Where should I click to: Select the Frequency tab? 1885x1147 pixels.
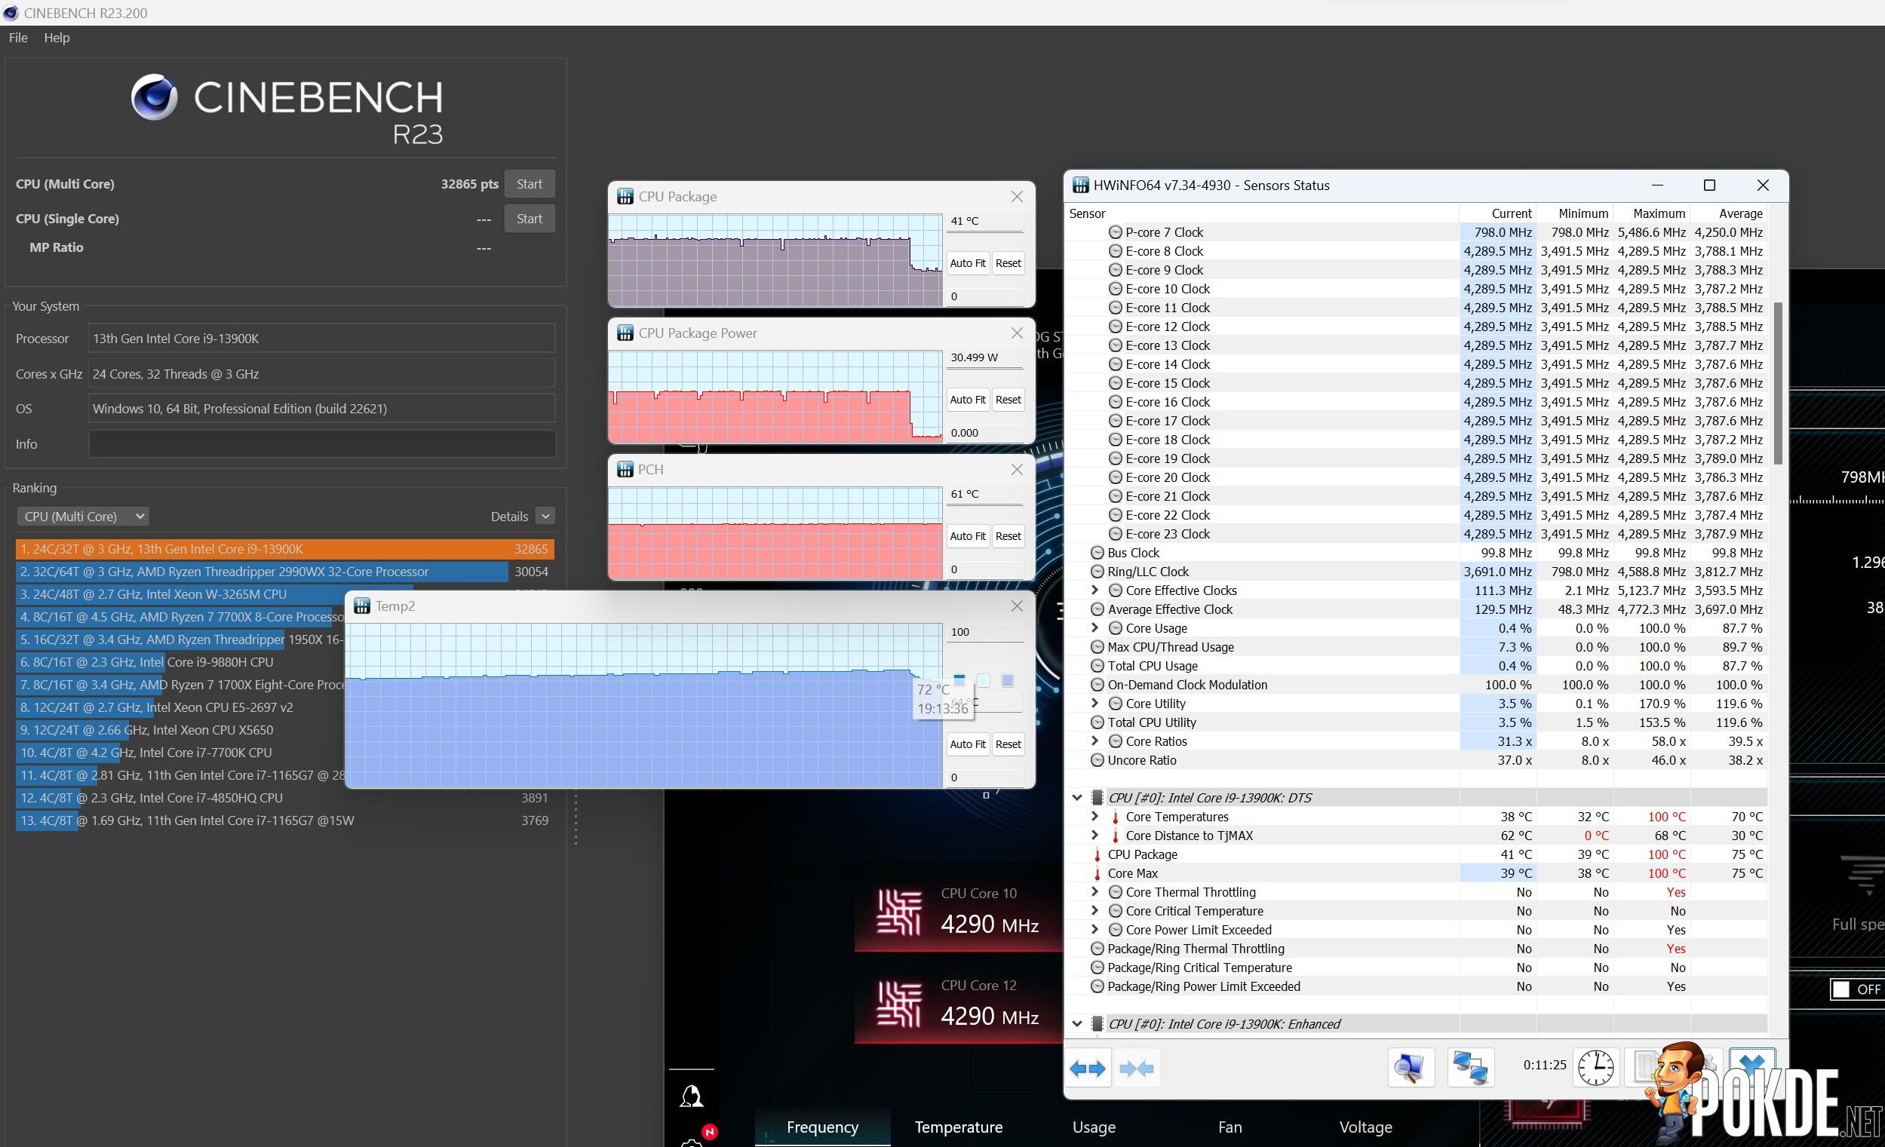pos(822,1127)
